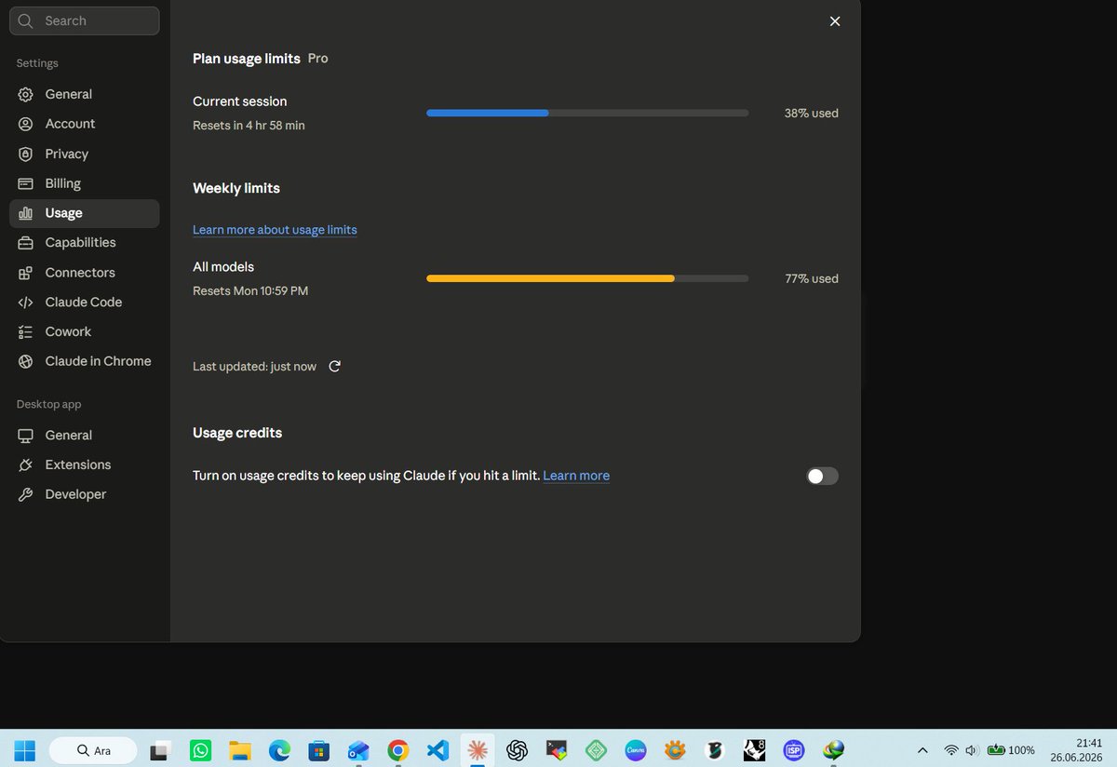
Task: Enable the usage credits toggle
Action: click(x=822, y=477)
